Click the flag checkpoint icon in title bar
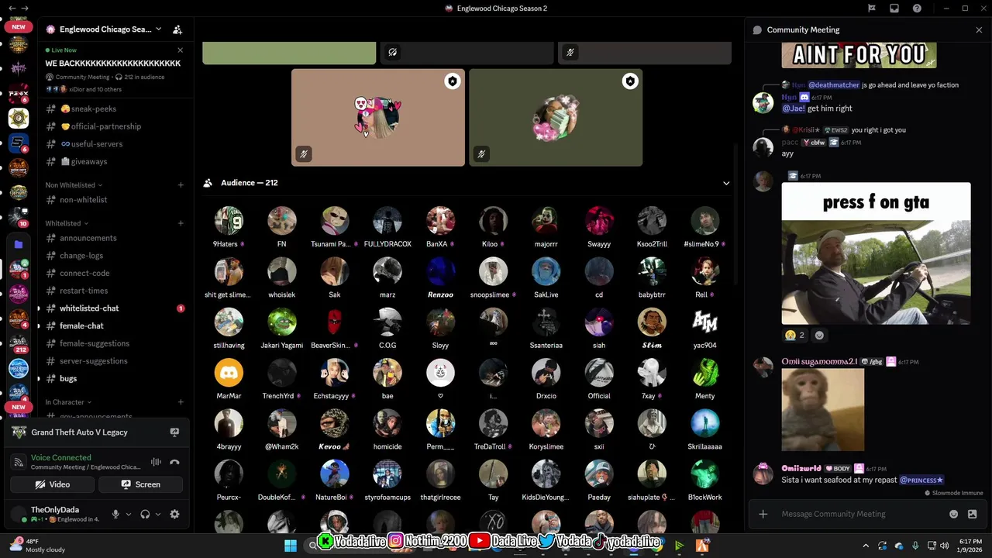 (871, 9)
